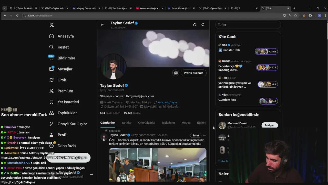Open account switcher three dots bottom left
The height and width of the screenshot is (185, 328).
point(91,174)
